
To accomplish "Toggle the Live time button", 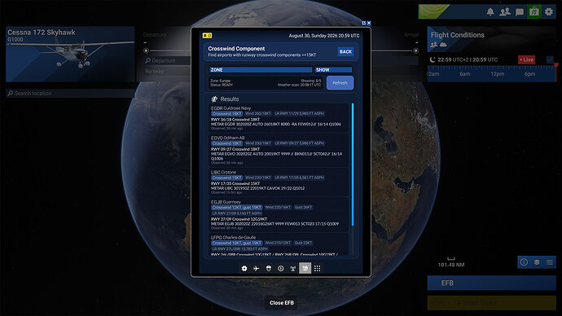I will click(x=526, y=59).
